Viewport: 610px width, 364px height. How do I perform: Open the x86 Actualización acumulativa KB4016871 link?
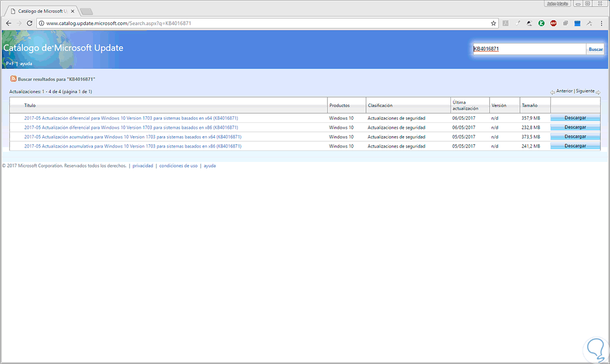[x=133, y=146]
